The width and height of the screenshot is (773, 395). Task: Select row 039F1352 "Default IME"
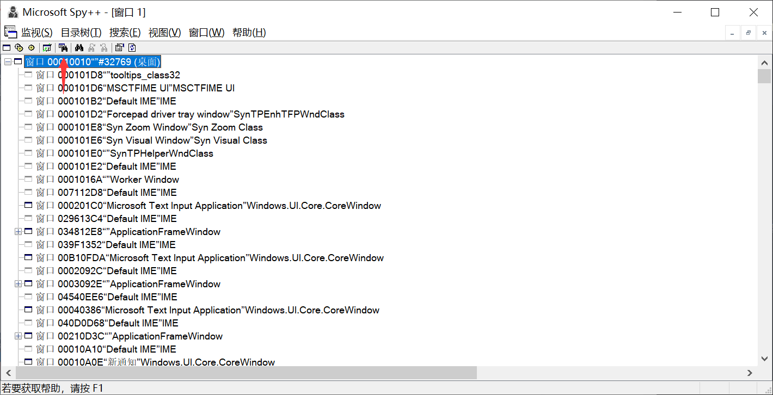(106, 245)
